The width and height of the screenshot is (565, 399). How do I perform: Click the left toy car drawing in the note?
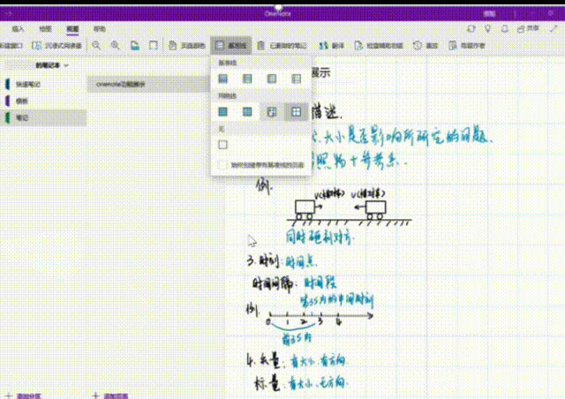pyautogui.click(x=306, y=210)
